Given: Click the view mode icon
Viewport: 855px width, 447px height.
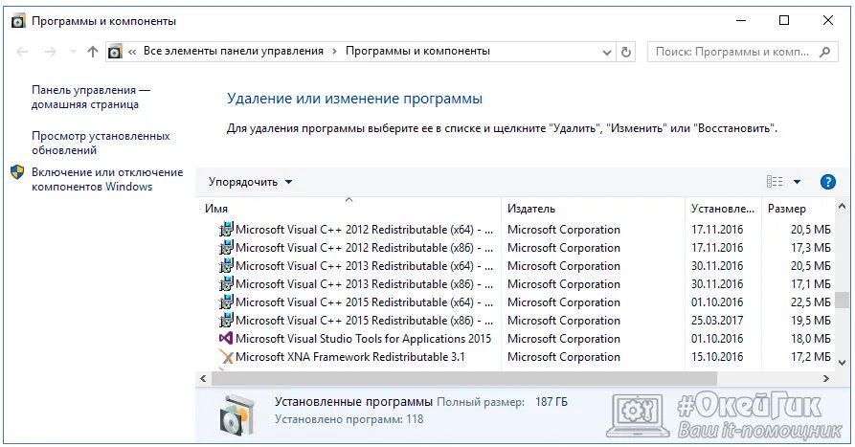Looking at the screenshot, I should point(775,182).
